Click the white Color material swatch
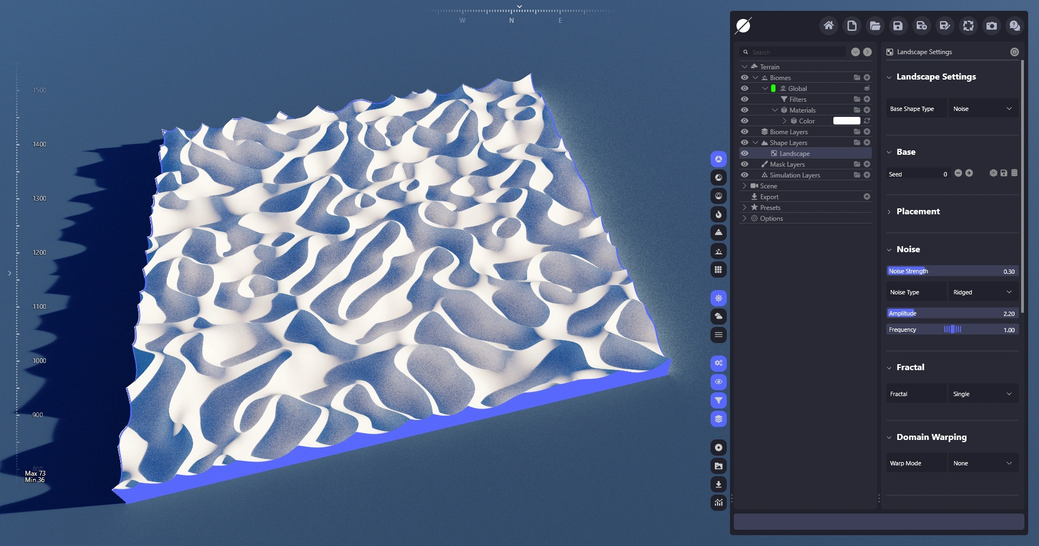The height and width of the screenshot is (546, 1039). pyautogui.click(x=846, y=121)
